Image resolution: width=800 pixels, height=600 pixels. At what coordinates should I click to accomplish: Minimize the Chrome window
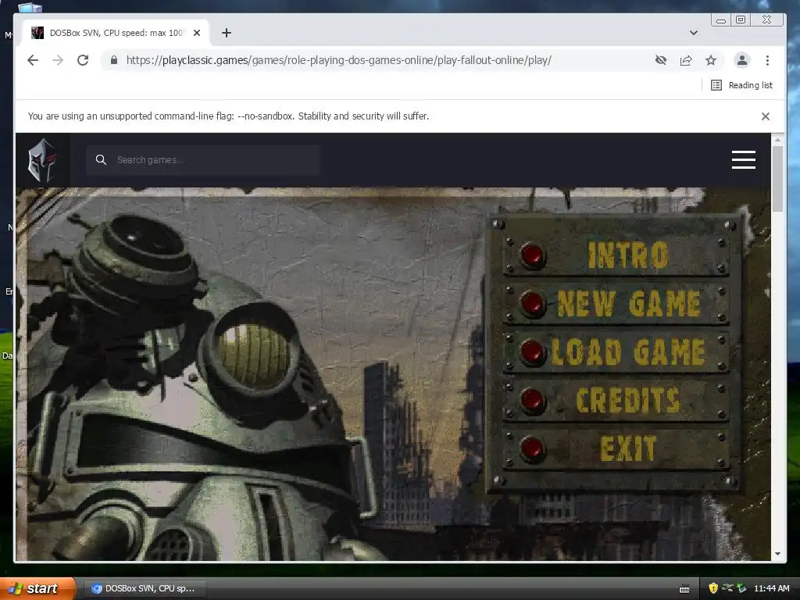(x=720, y=20)
